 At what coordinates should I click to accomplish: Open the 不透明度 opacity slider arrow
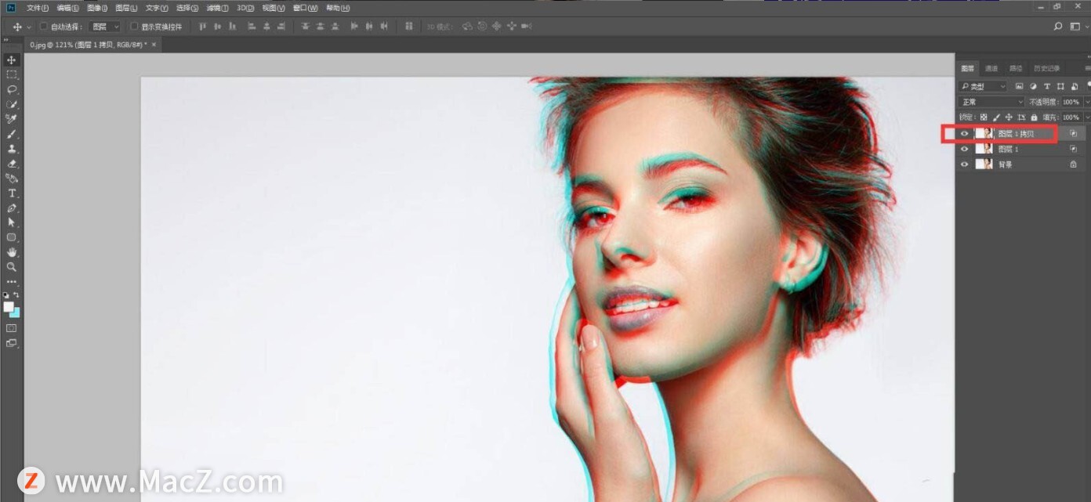(1087, 102)
